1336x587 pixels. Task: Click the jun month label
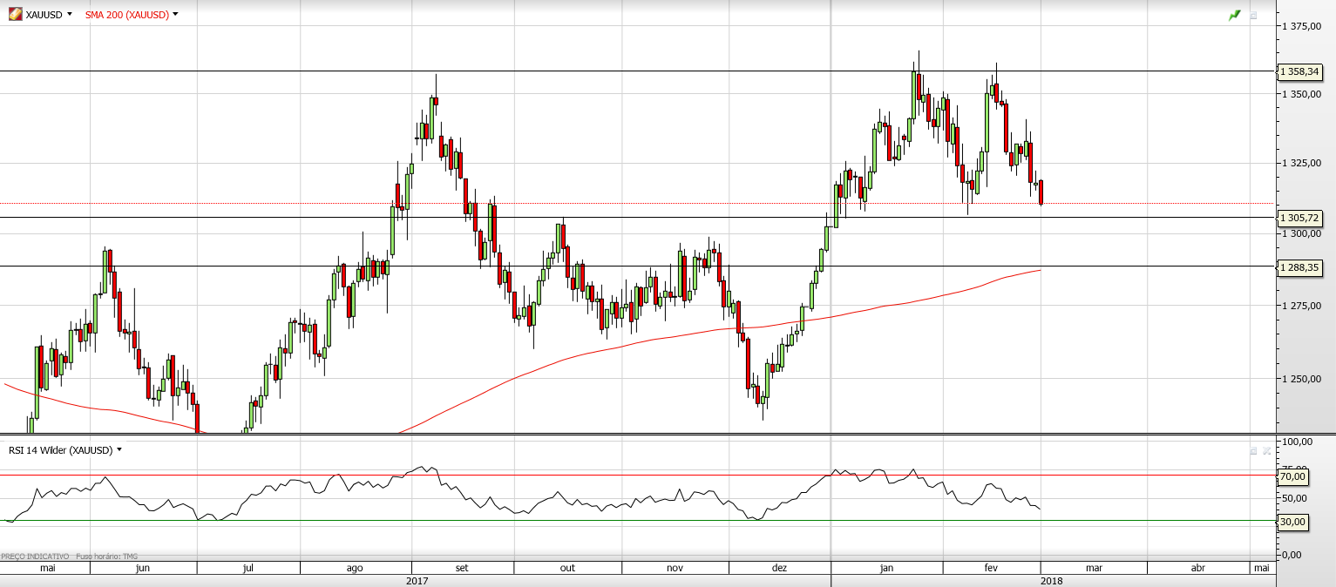click(x=143, y=568)
